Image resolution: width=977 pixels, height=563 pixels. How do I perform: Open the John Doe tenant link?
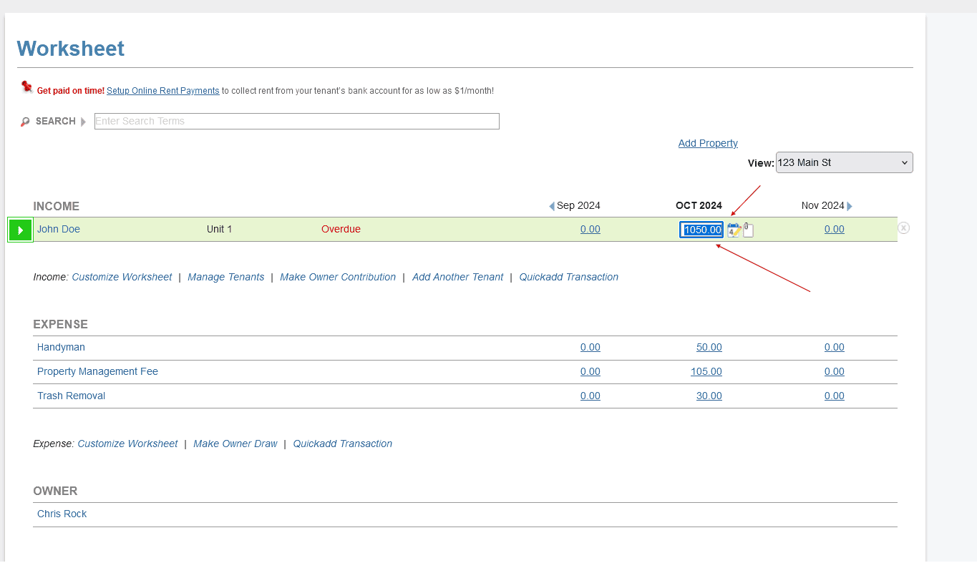point(59,229)
